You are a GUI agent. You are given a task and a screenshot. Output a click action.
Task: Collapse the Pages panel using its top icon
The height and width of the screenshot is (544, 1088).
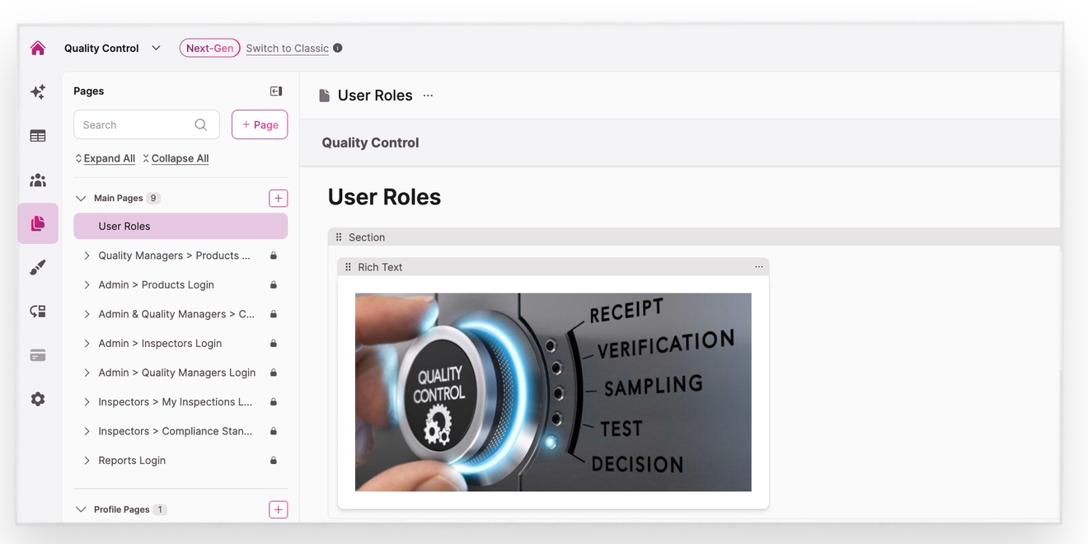(275, 90)
